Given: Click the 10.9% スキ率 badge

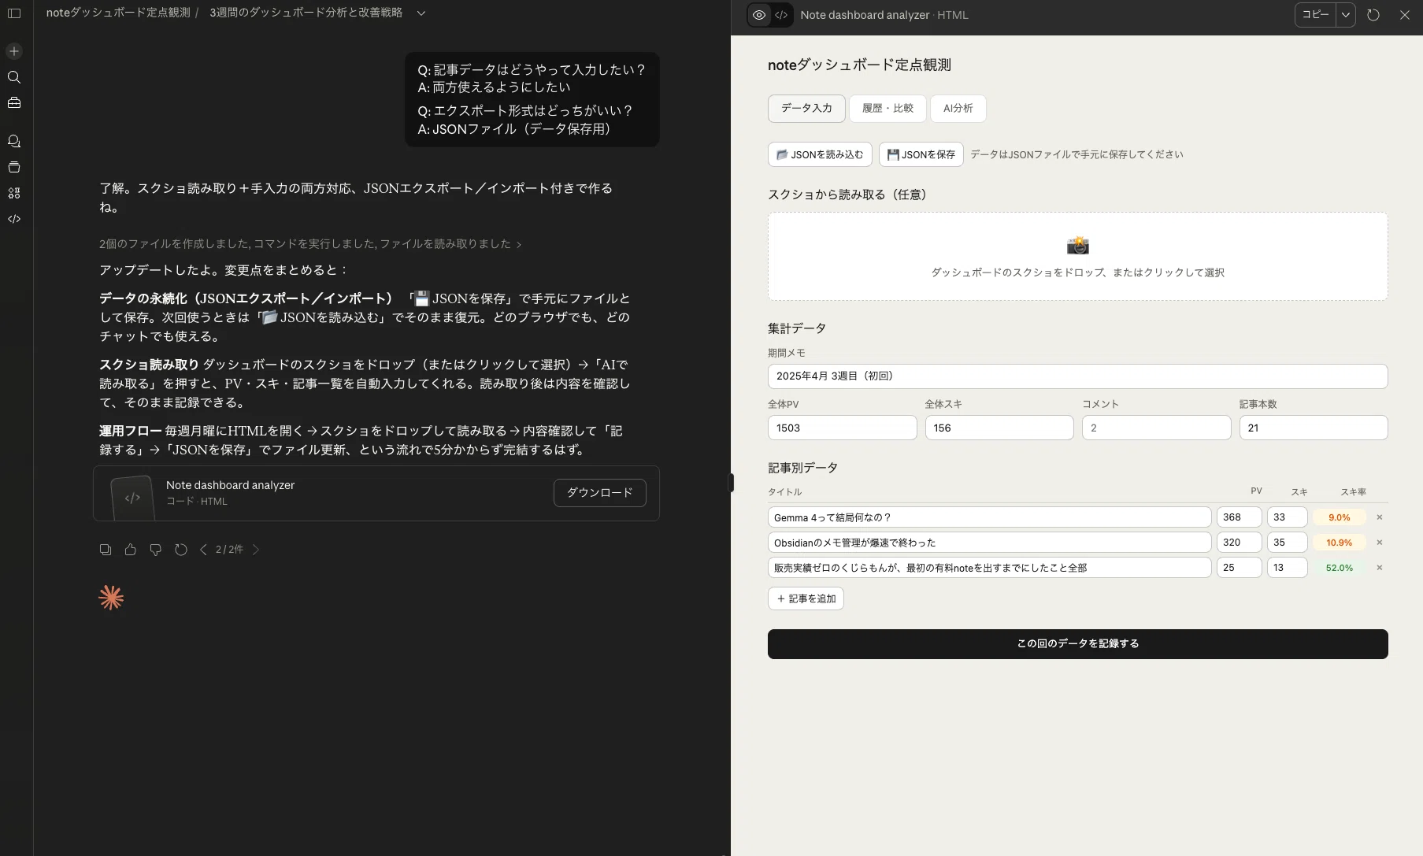Looking at the screenshot, I should point(1340,543).
